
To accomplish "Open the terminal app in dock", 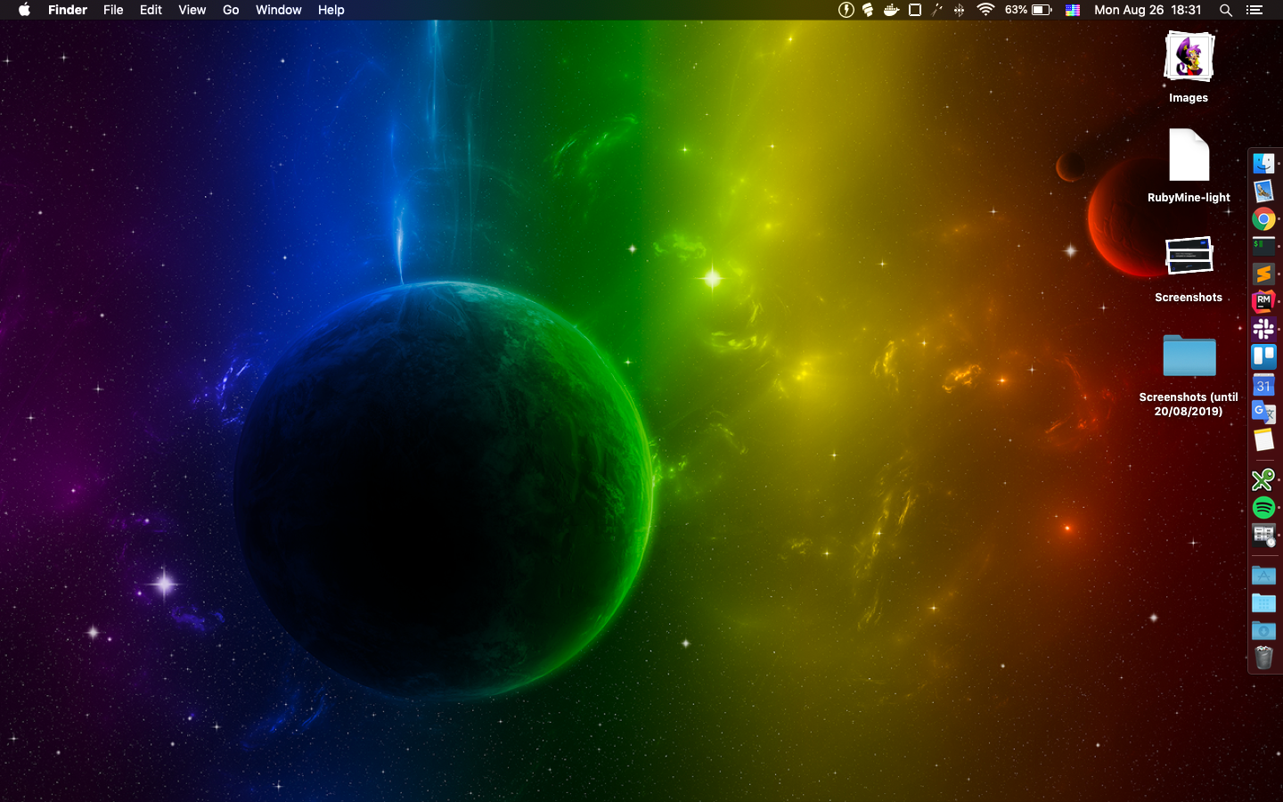I will coord(1263,247).
